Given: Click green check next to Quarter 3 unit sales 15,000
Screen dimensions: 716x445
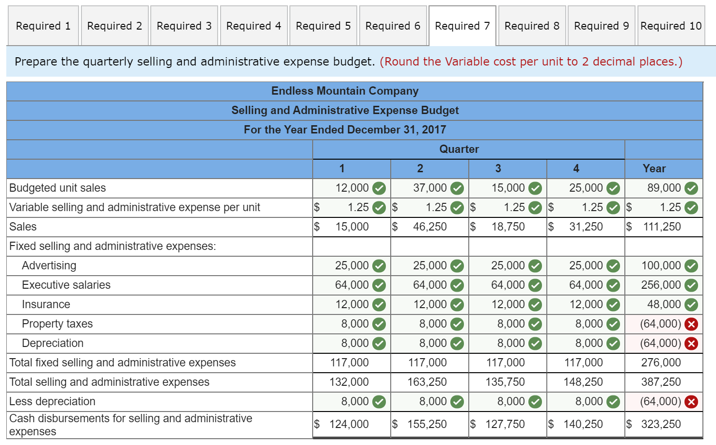Looking at the screenshot, I should [535, 188].
